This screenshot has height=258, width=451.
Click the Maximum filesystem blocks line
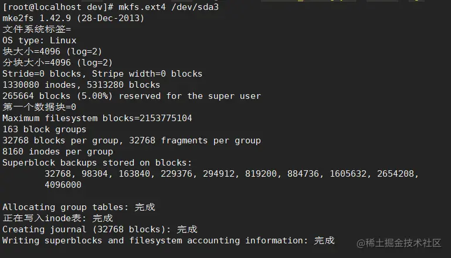click(97, 118)
